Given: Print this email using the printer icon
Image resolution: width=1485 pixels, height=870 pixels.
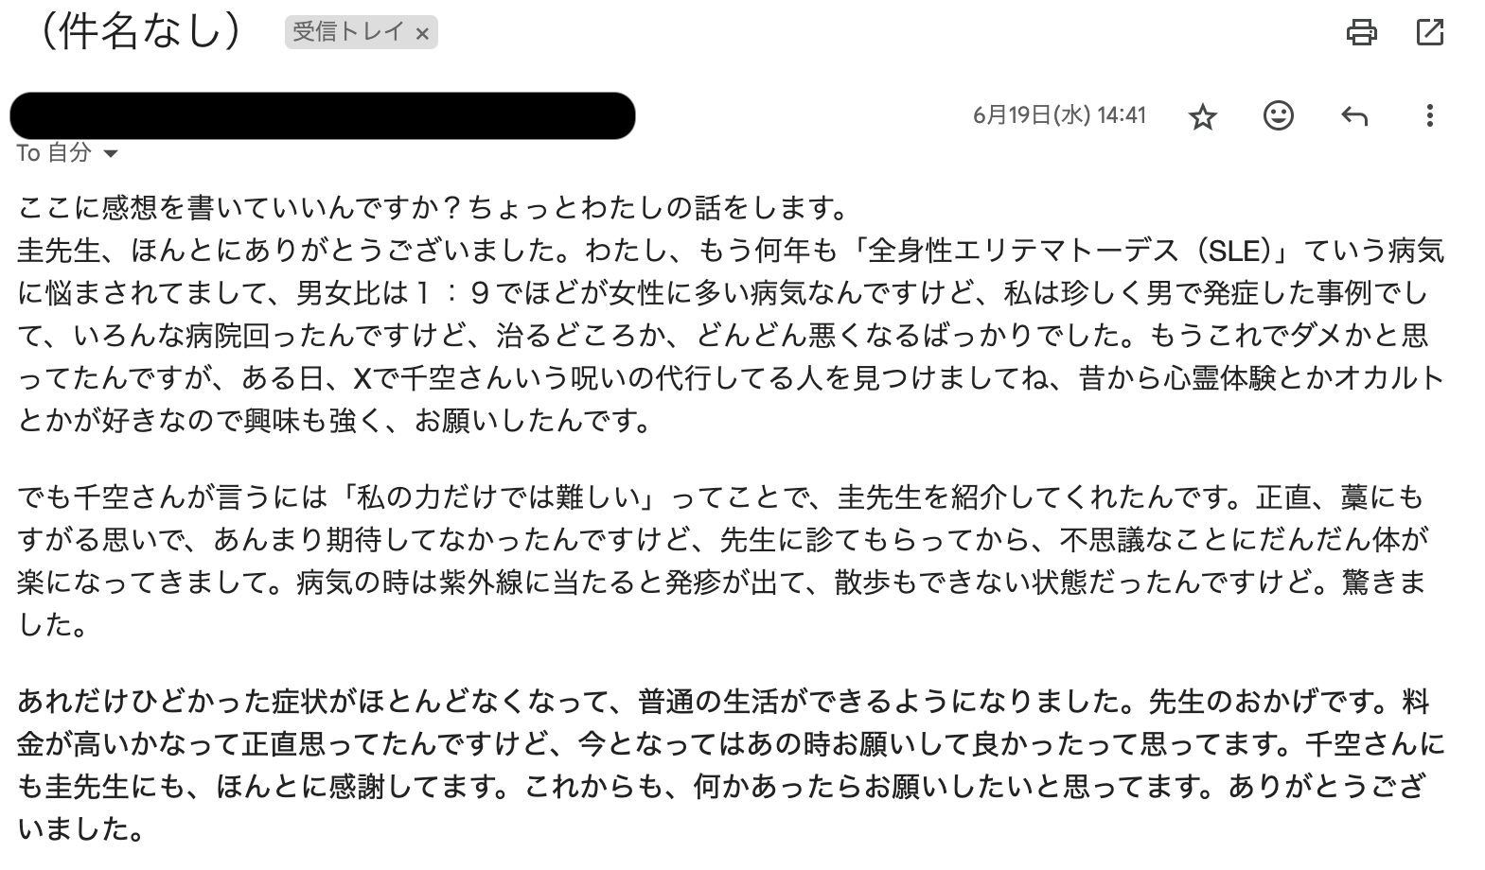Looking at the screenshot, I should click(x=1361, y=33).
